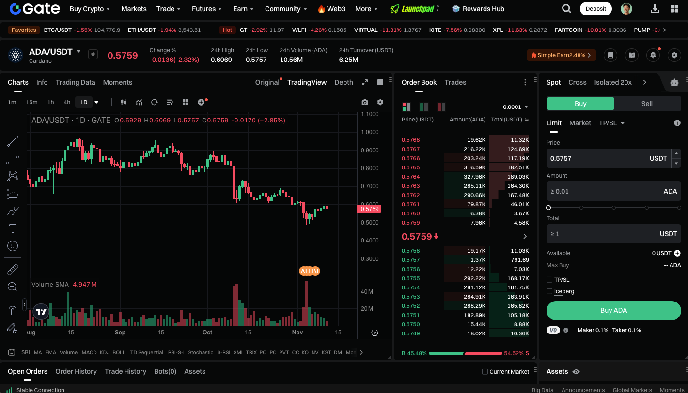
Task: Select the 4h chart interval
Action: 67,102
